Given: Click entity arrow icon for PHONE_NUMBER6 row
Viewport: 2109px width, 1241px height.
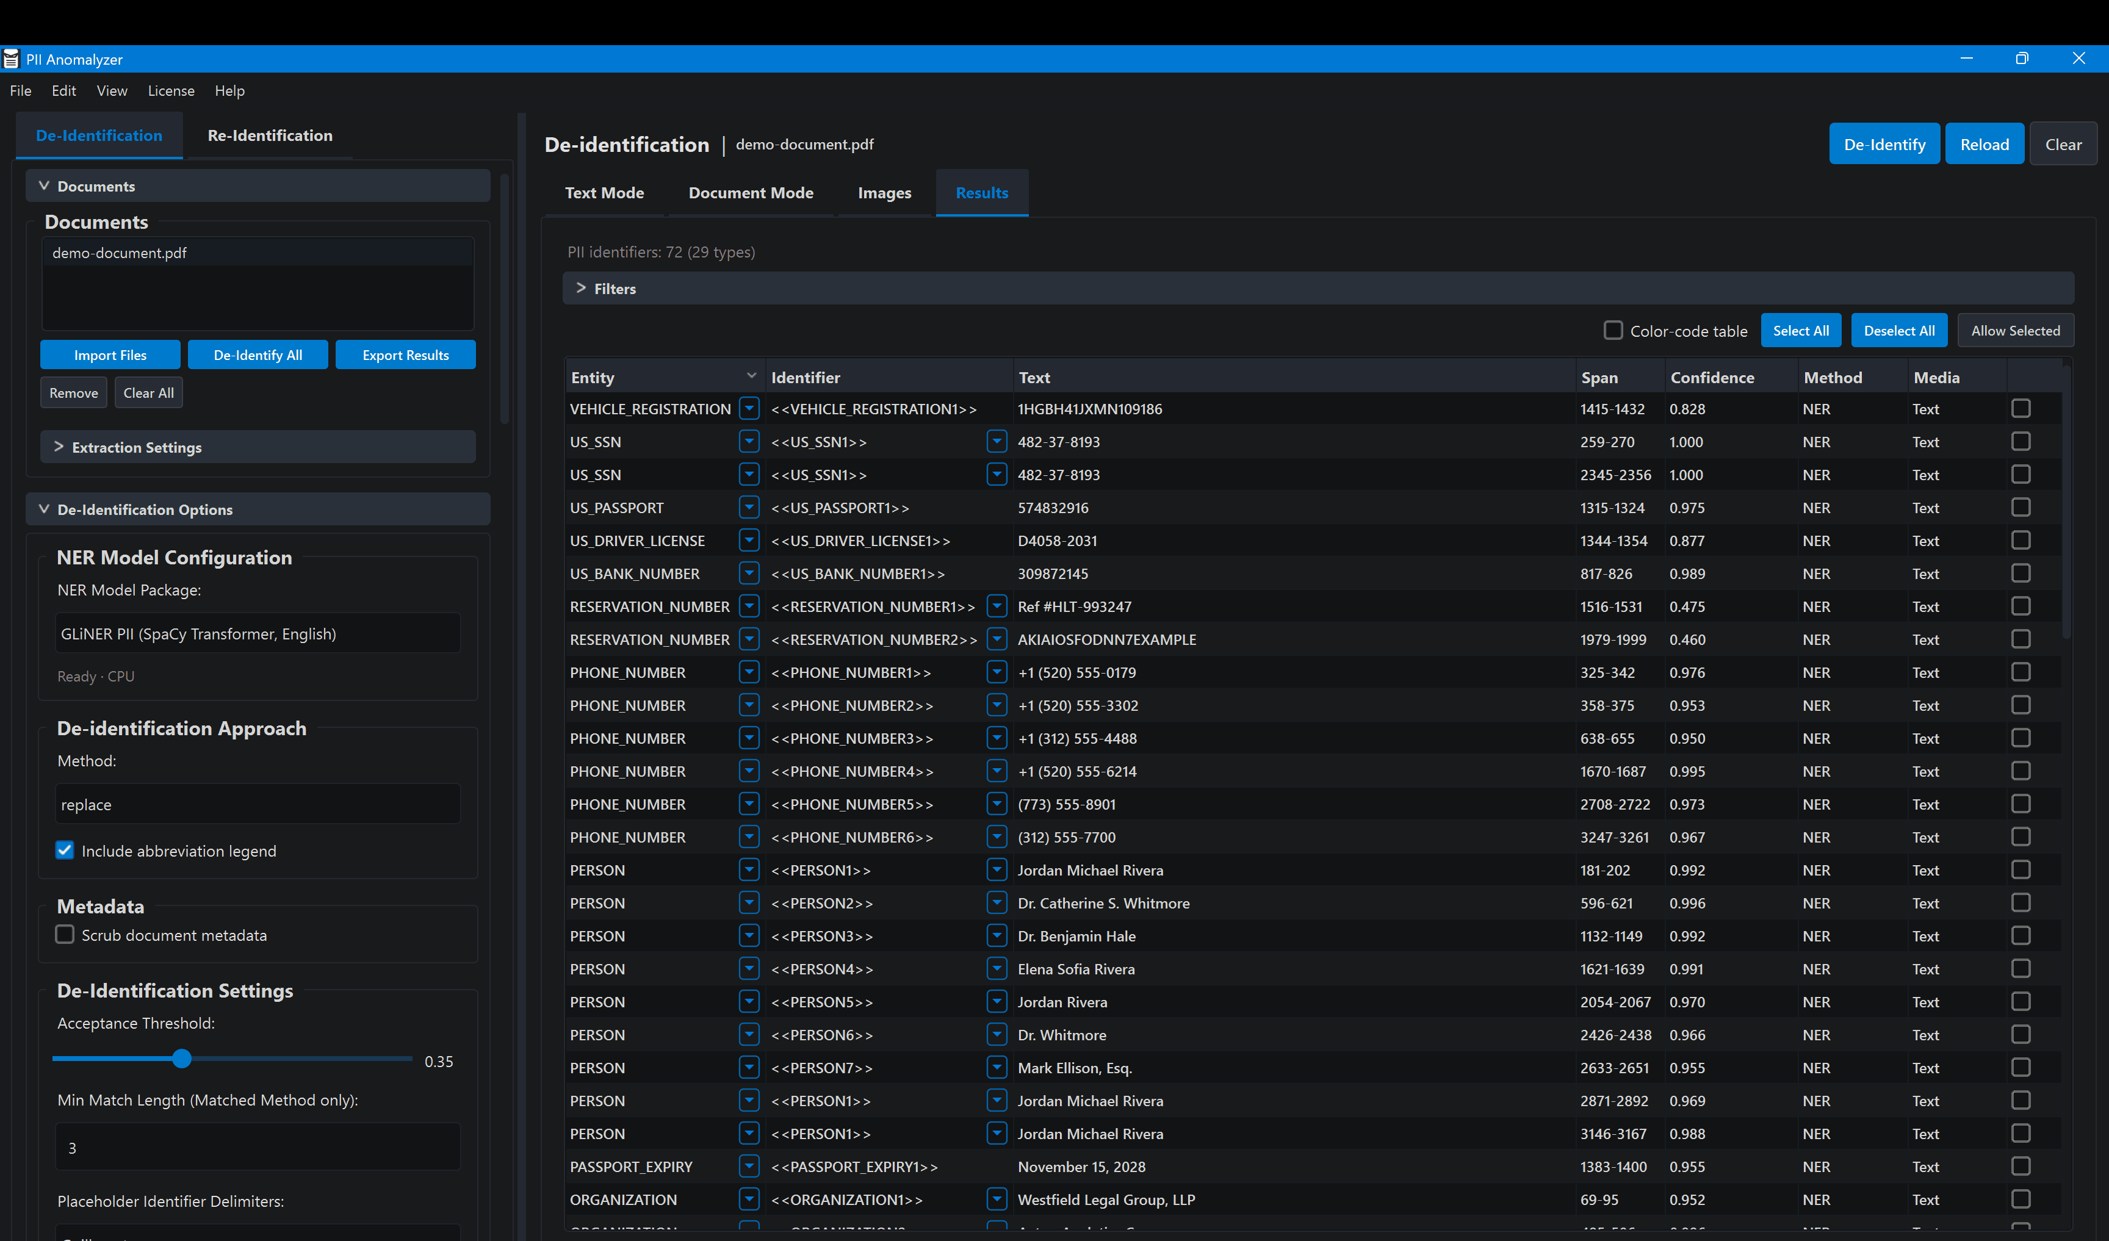Looking at the screenshot, I should point(749,837).
